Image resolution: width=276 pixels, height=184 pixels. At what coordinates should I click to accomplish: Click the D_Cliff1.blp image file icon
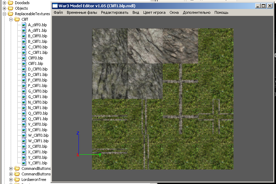24,75
